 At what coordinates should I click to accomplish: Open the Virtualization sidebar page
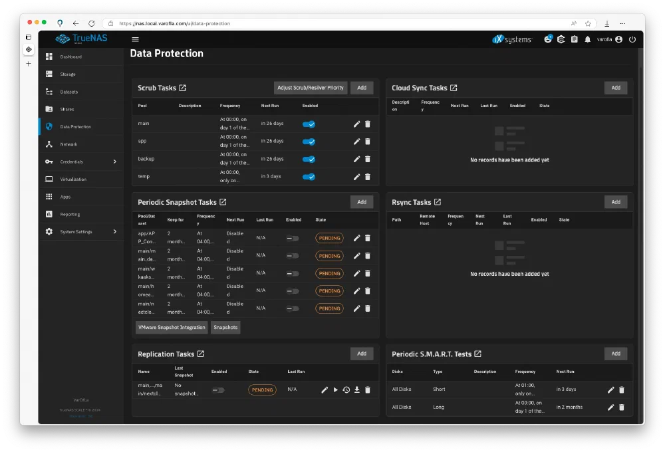coord(73,179)
